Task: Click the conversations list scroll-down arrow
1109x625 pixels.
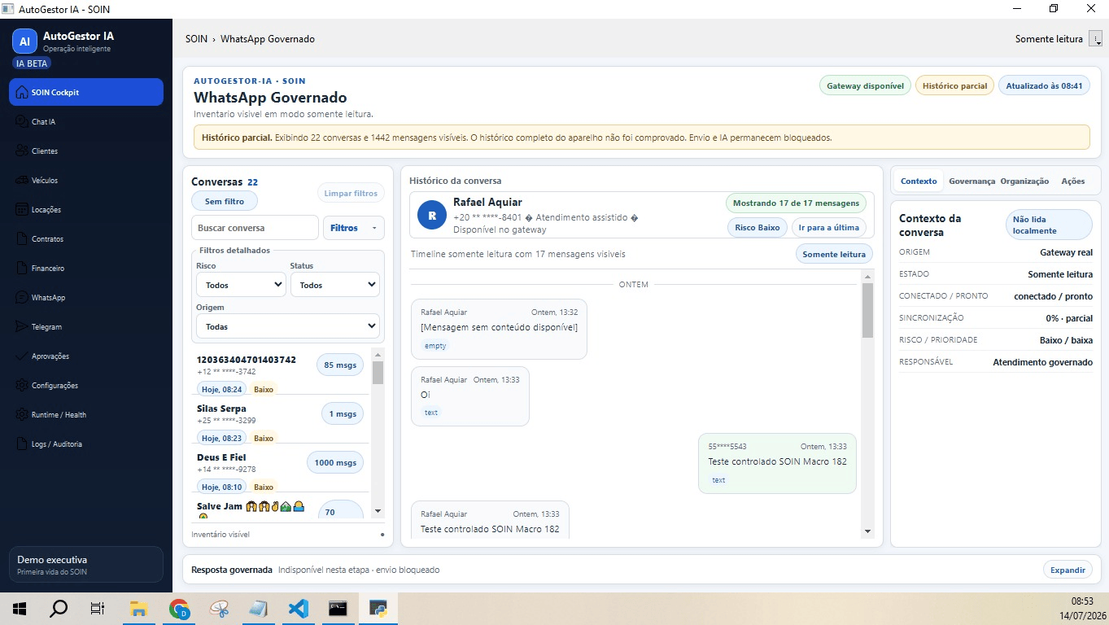Action: [x=378, y=511]
